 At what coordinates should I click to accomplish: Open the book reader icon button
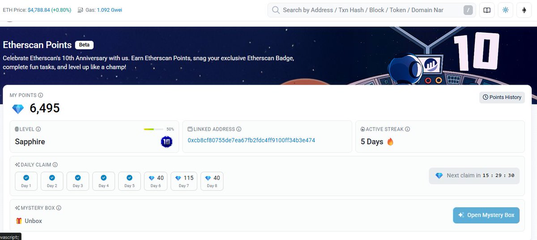coord(487,10)
